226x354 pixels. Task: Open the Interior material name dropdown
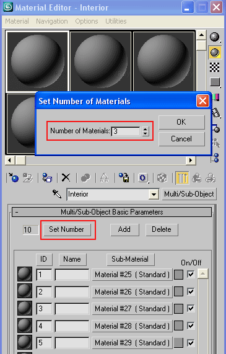(x=154, y=195)
